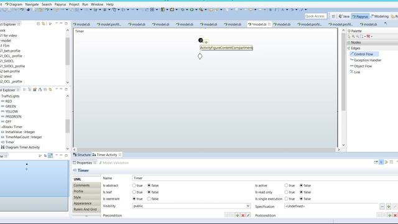Select the Link tool in palette

(x=355, y=72)
